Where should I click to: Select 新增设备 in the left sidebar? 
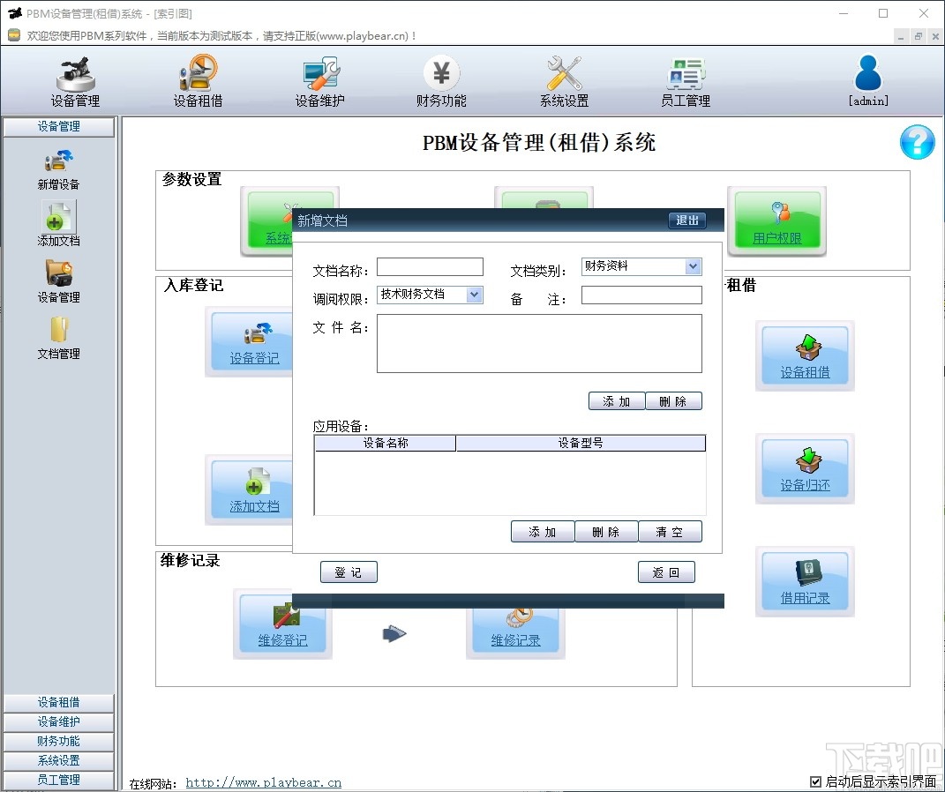[58, 169]
